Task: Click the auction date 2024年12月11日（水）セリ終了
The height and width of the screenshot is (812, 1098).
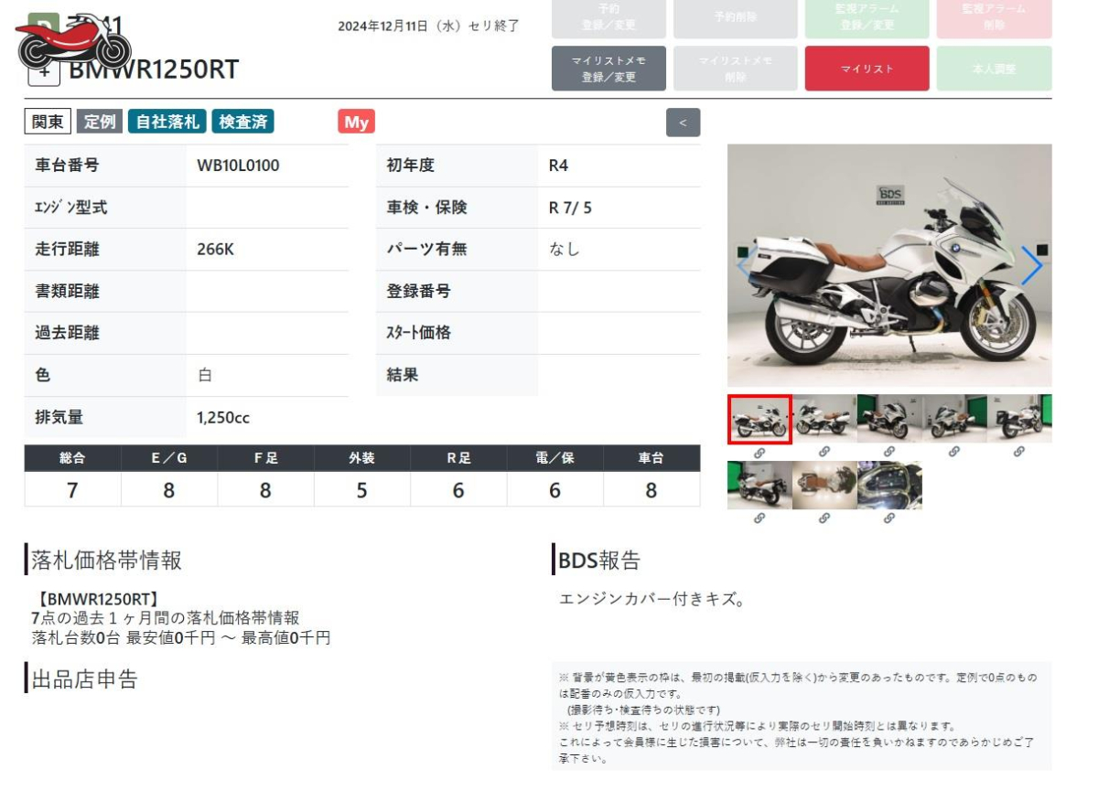Action: tap(429, 26)
